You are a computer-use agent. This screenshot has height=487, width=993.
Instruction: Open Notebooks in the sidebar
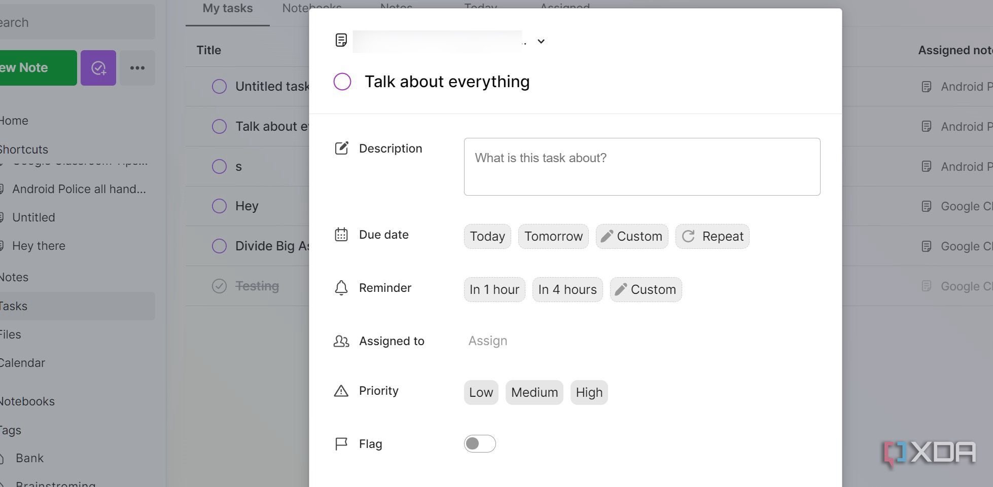tap(27, 401)
